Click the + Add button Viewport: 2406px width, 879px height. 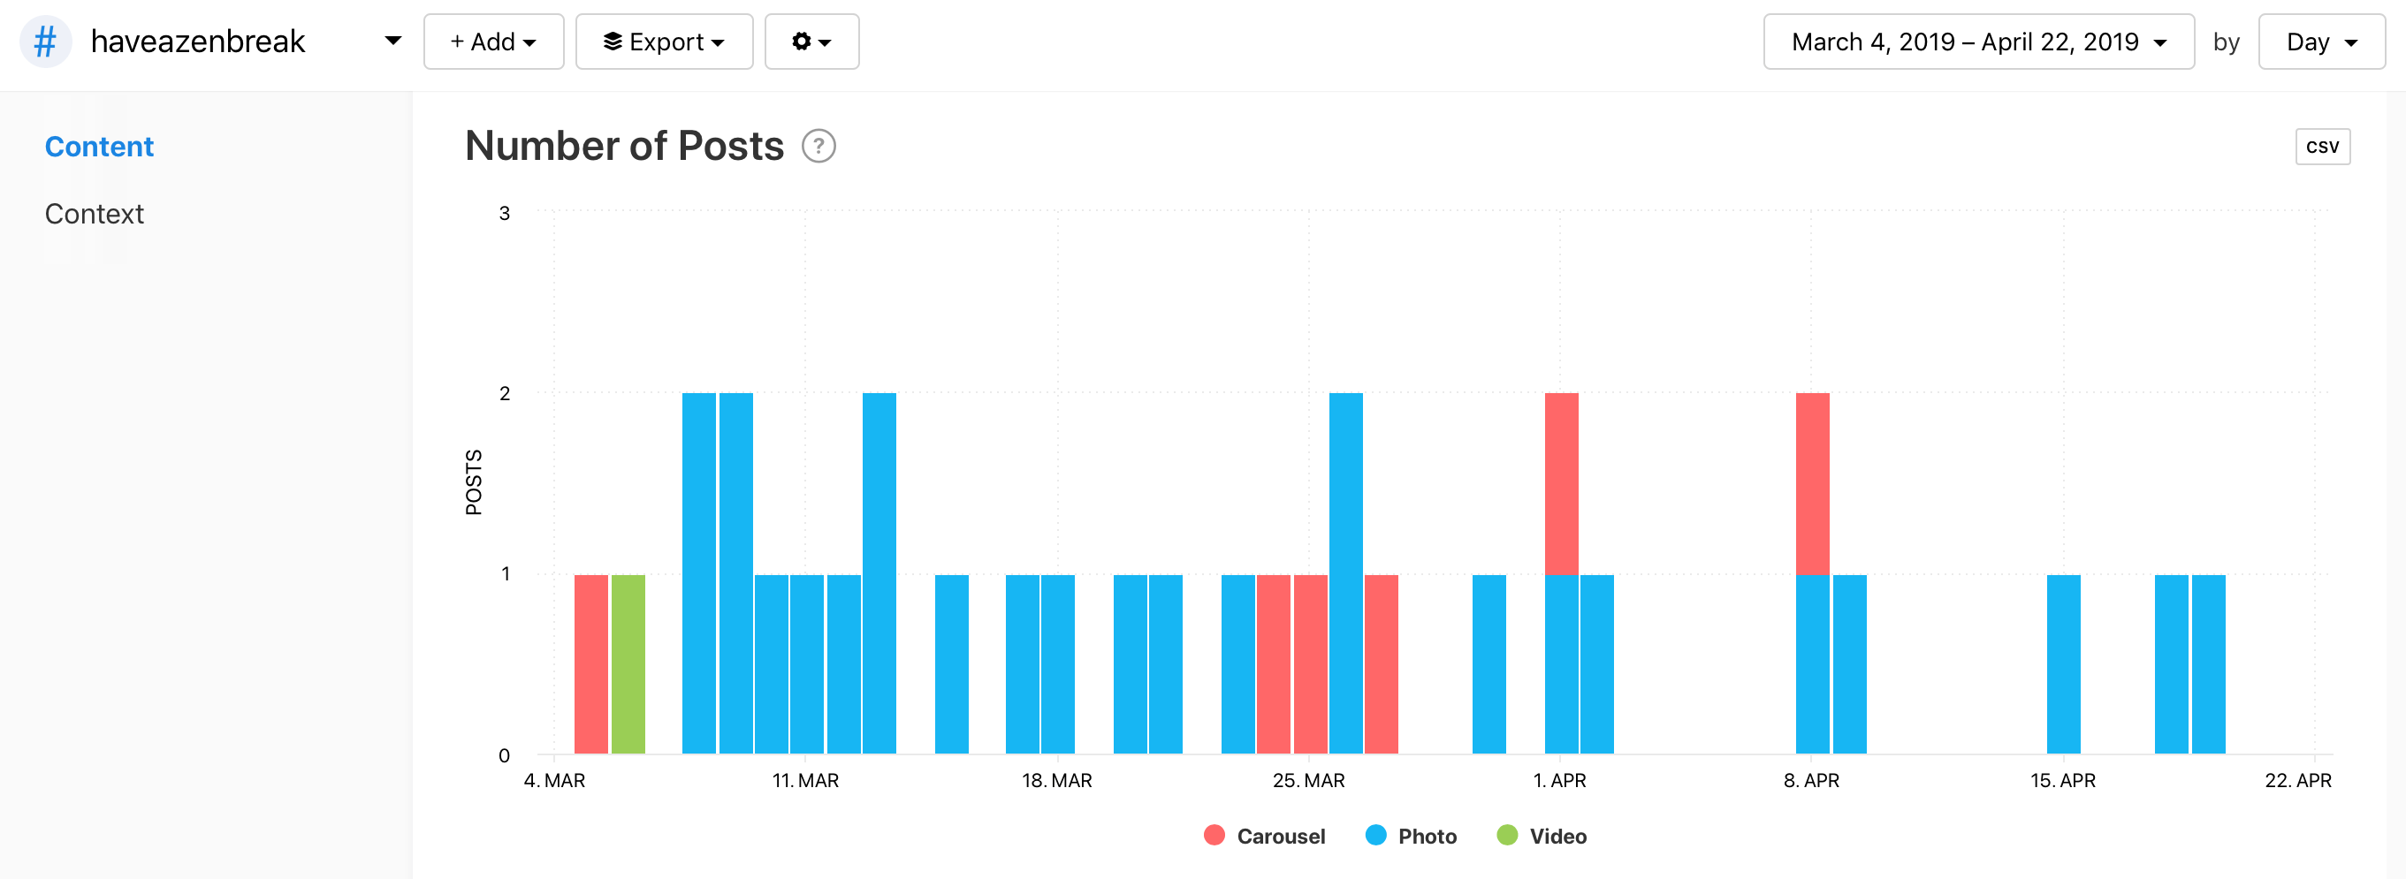493,42
